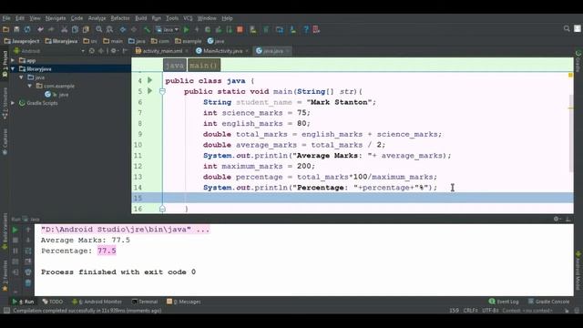The image size is (583, 328).
Task: Open the Build menu
Action: coord(140,18)
